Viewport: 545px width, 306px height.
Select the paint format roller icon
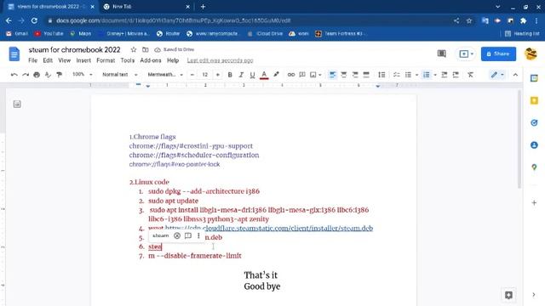(60, 75)
